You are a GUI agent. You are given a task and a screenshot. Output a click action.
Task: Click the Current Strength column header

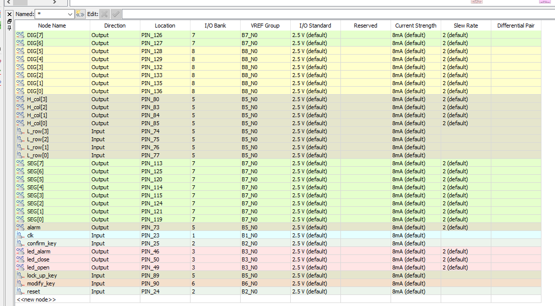click(416, 26)
